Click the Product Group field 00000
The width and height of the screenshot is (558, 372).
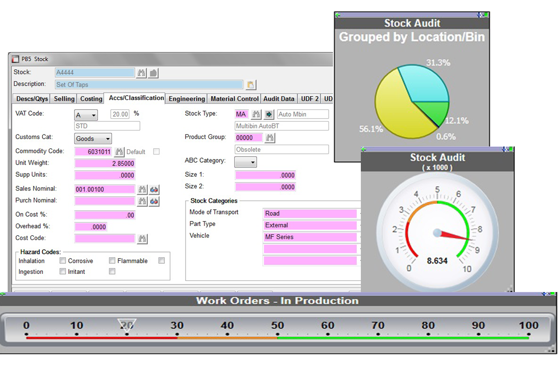coord(249,138)
